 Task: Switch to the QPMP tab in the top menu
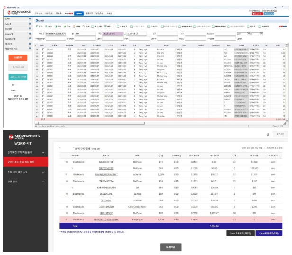point(79,14)
